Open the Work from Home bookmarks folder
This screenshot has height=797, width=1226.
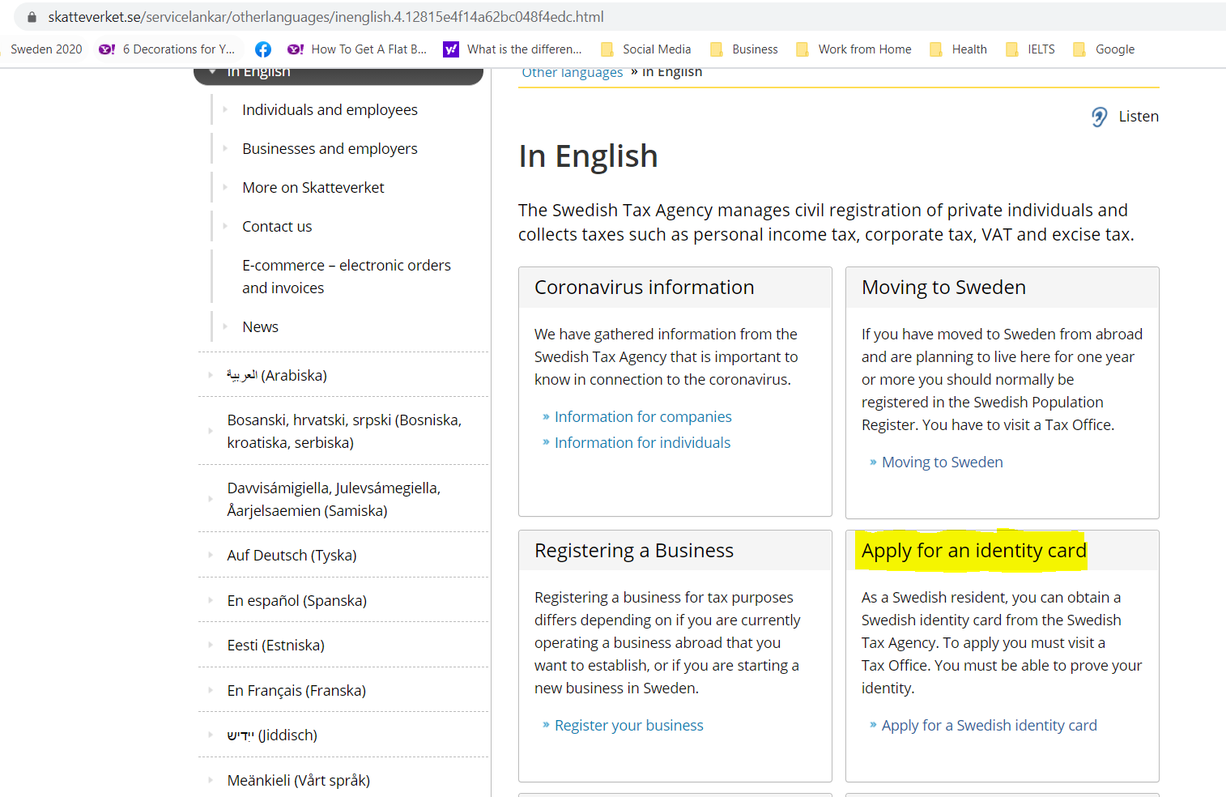(853, 49)
